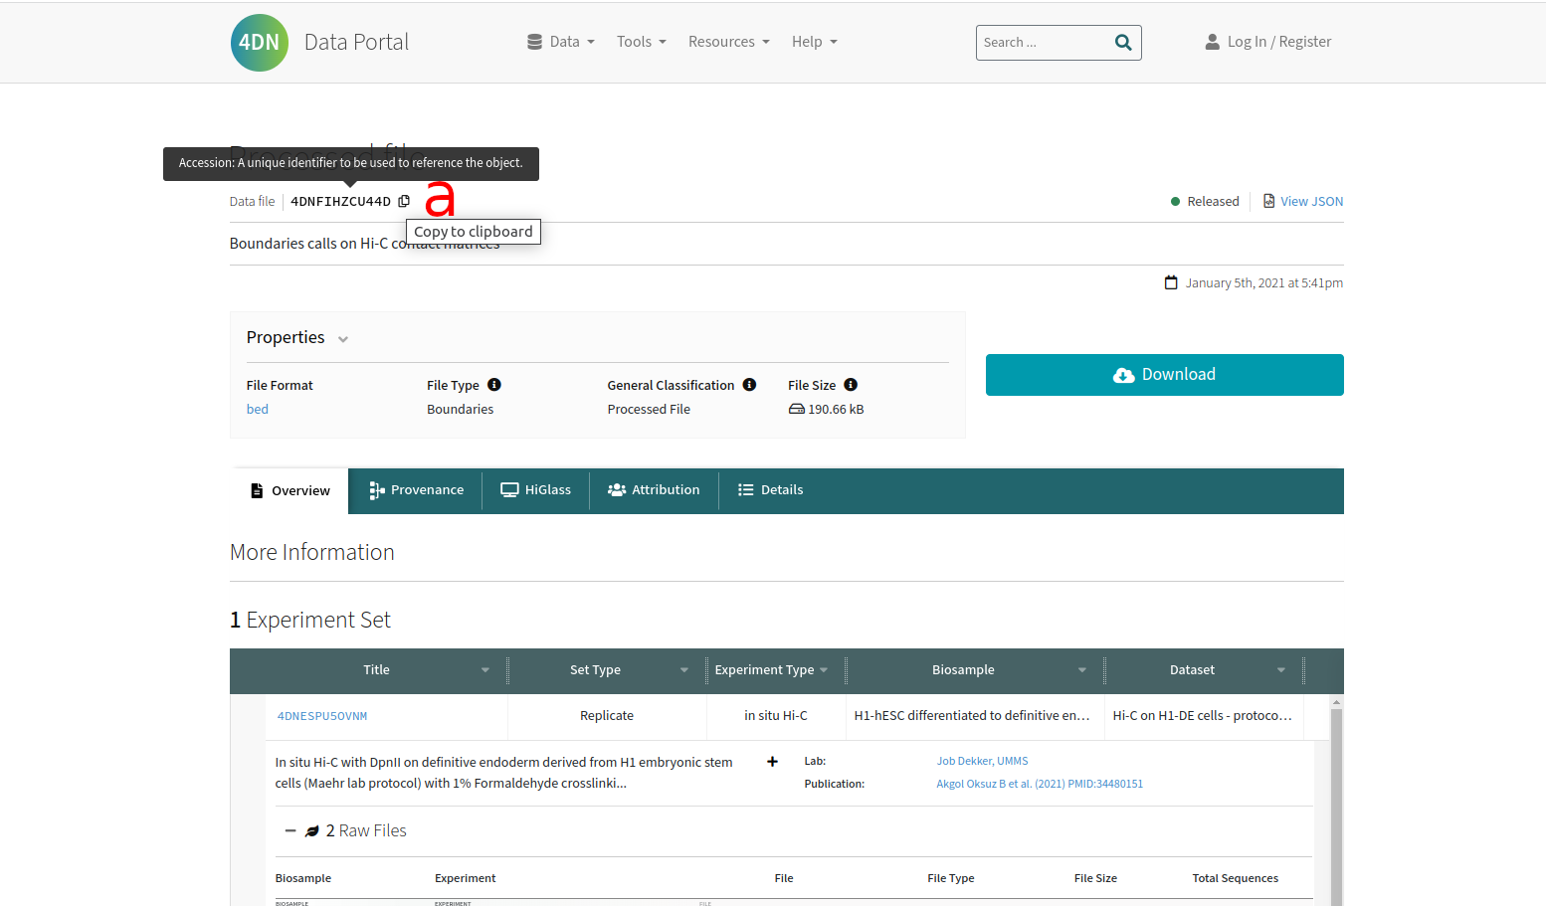The width and height of the screenshot is (1546, 906).
Task: Click File Size info icon
Action: [851, 385]
